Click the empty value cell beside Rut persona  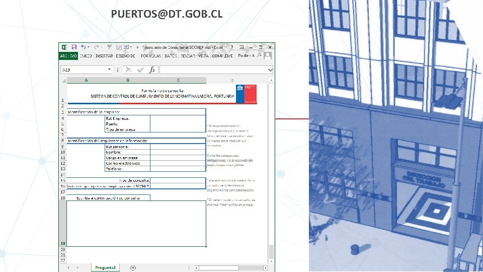pos(178,147)
